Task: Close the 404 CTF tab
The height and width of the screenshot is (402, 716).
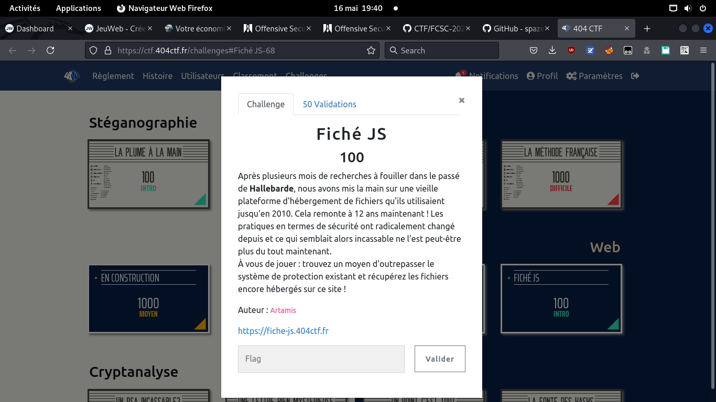Action: (x=626, y=28)
